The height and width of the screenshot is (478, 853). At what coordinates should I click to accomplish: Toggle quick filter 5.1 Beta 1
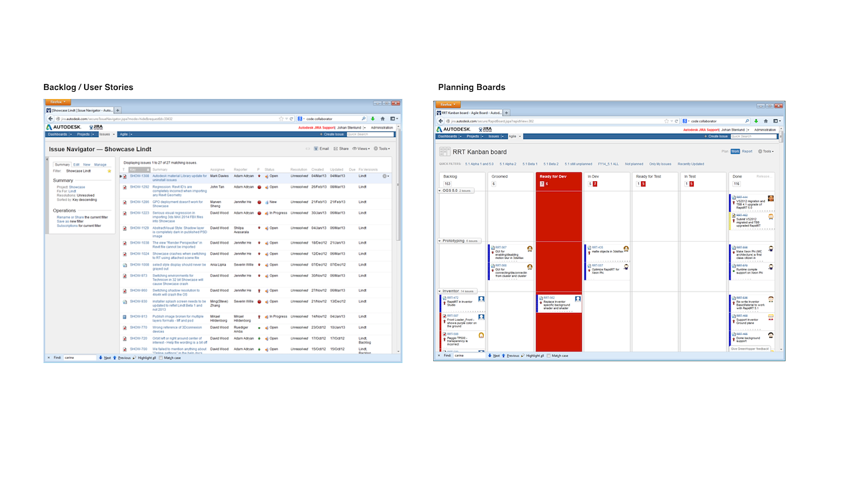click(530, 164)
